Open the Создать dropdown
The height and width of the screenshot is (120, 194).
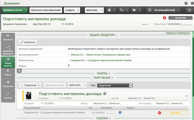point(72,10)
